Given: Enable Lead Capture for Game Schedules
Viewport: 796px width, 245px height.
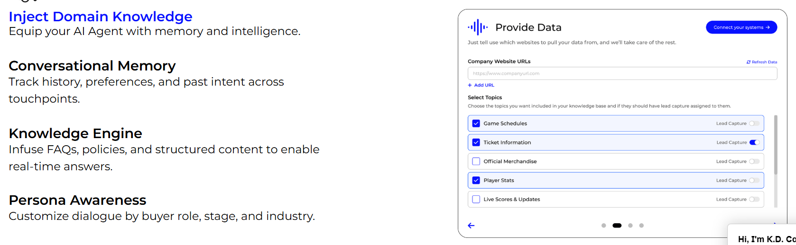Looking at the screenshot, I should click(754, 123).
